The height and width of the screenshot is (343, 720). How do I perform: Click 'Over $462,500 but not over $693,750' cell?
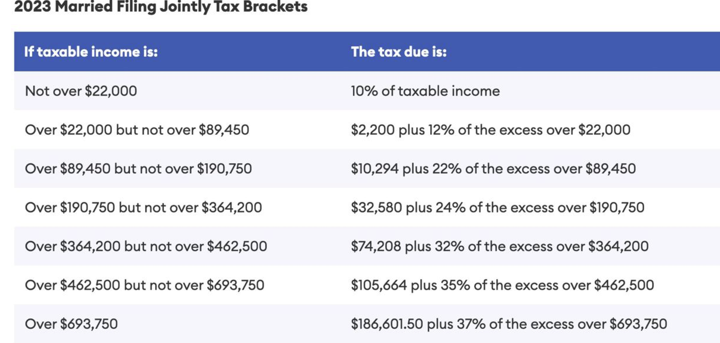point(144,285)
